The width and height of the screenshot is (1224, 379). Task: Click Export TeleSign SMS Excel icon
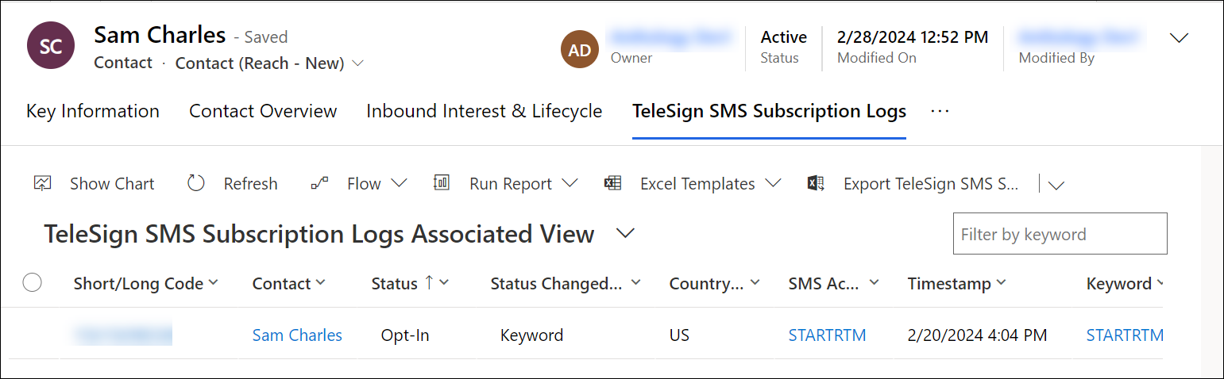pyautogui.click(x=815, y=183)
